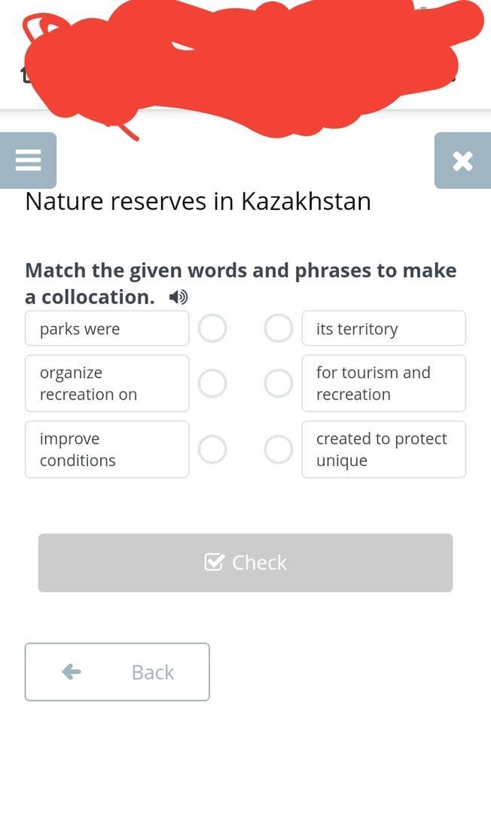491x813 pixels.
Task: Select the radio button beside 'improve conditions'
Action: pos(212,449)
